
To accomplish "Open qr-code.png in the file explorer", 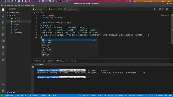I will click(x=18, y=27).
